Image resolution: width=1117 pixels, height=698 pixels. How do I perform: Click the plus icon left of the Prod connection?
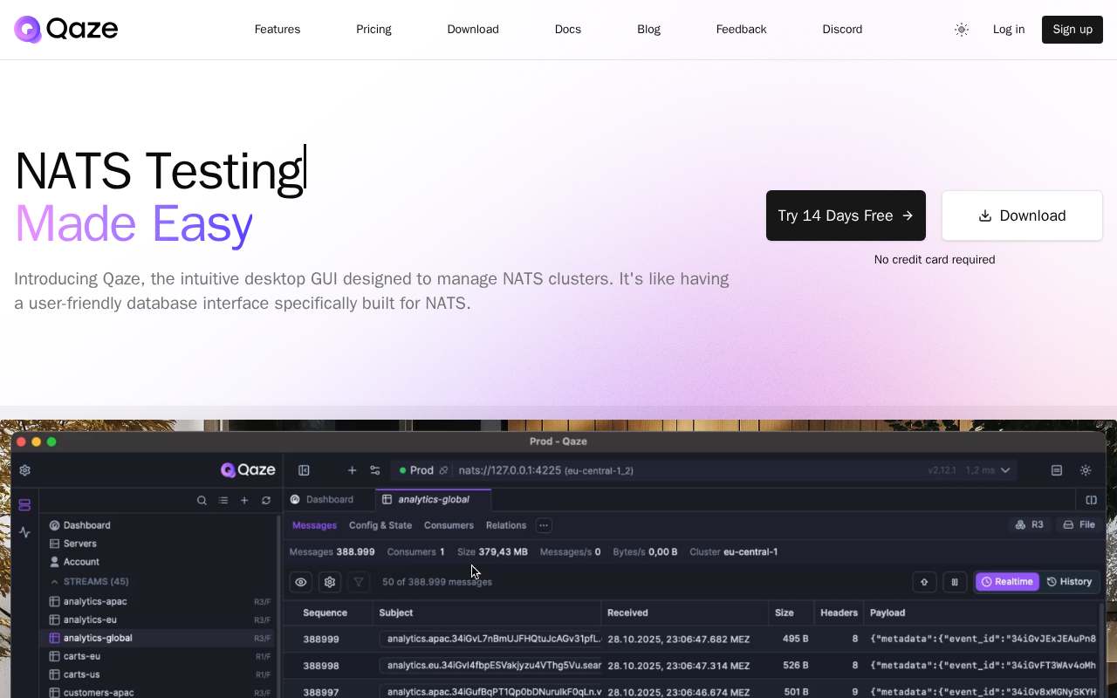pyautogui.click(x=352, y=470)
